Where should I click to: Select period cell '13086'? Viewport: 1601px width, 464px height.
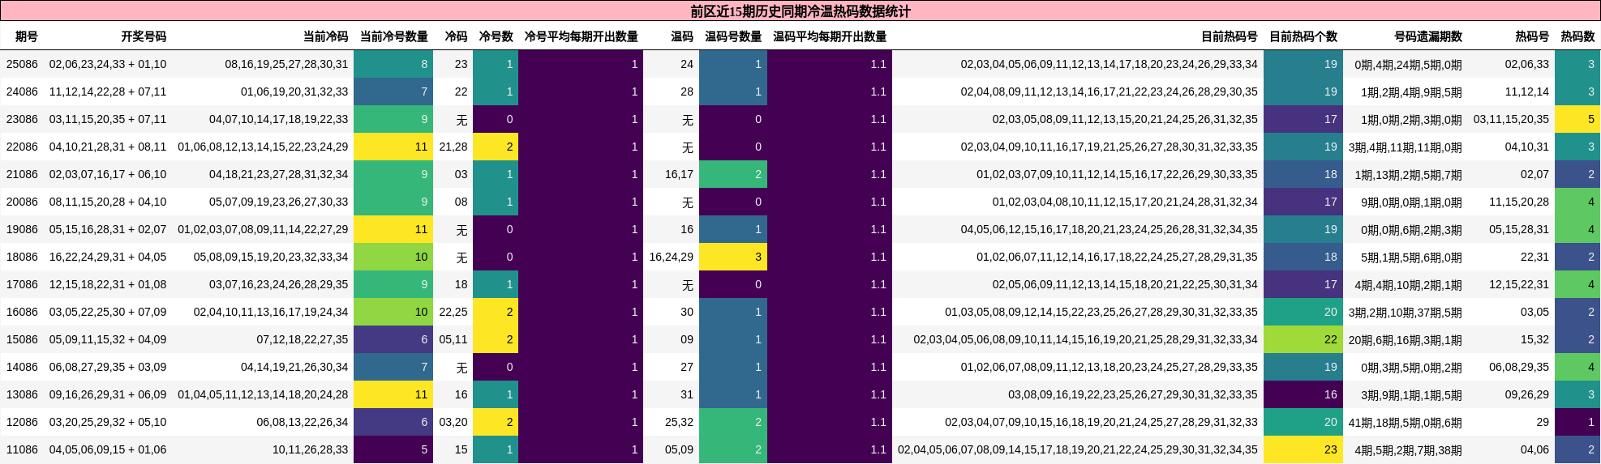click(x=22, y=394)
